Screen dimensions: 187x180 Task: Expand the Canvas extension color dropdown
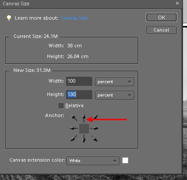[93, 161]
